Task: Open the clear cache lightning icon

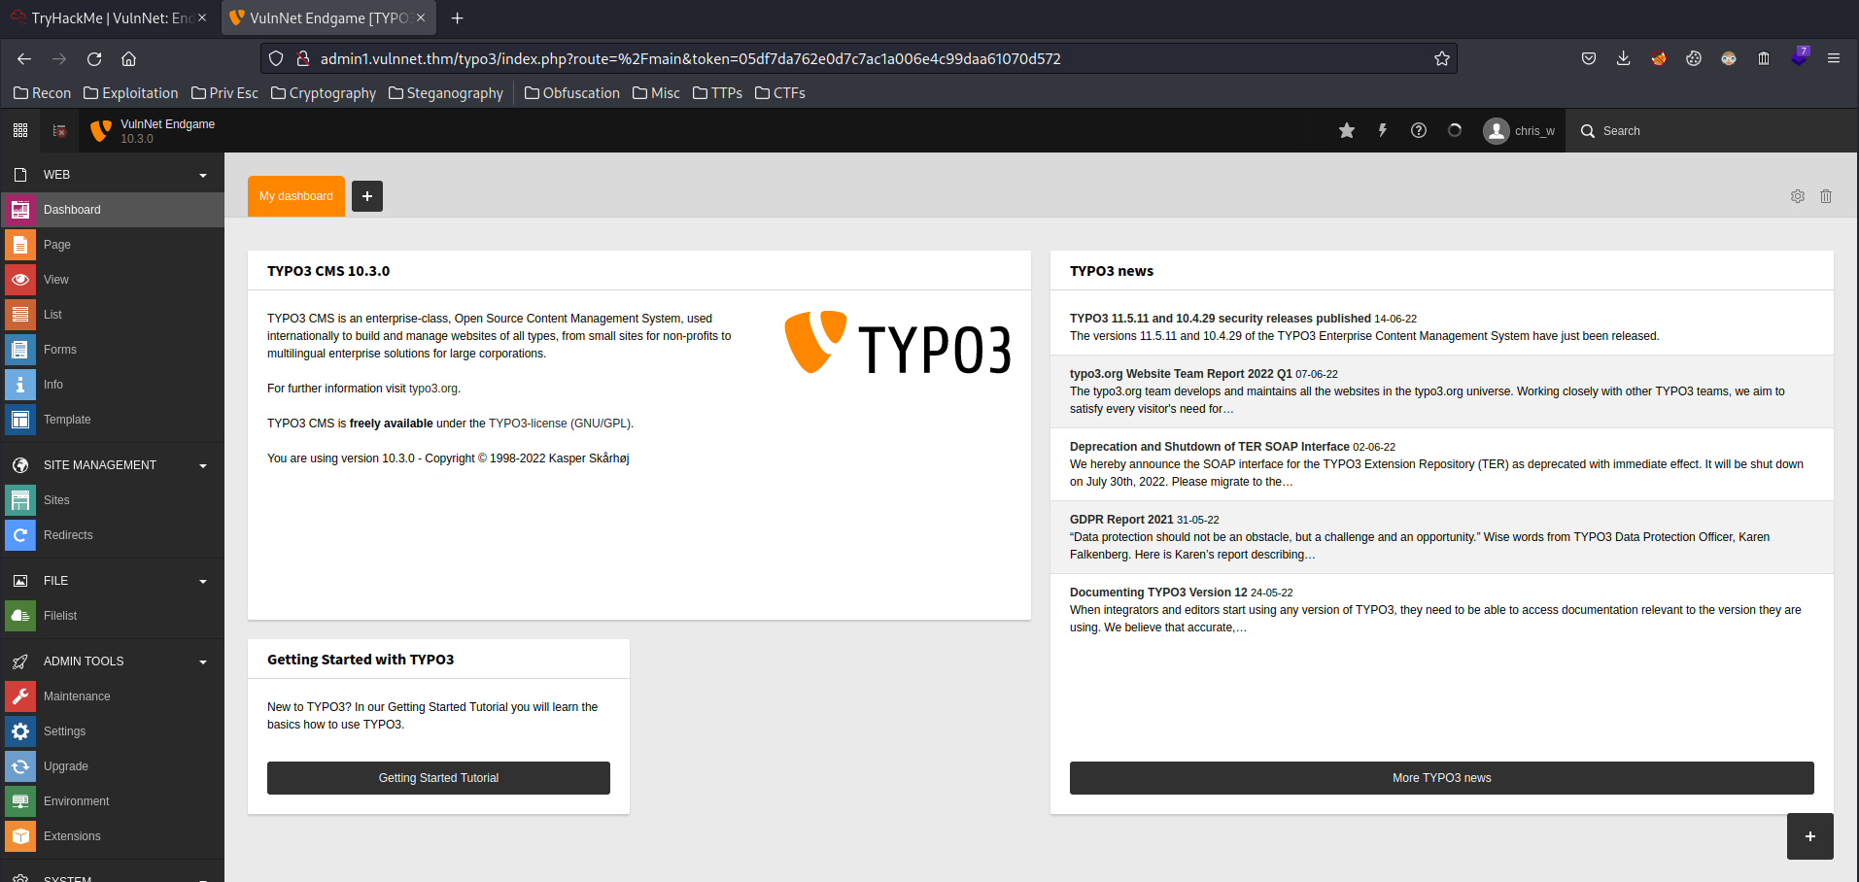Action: (x=1383, y=130)
